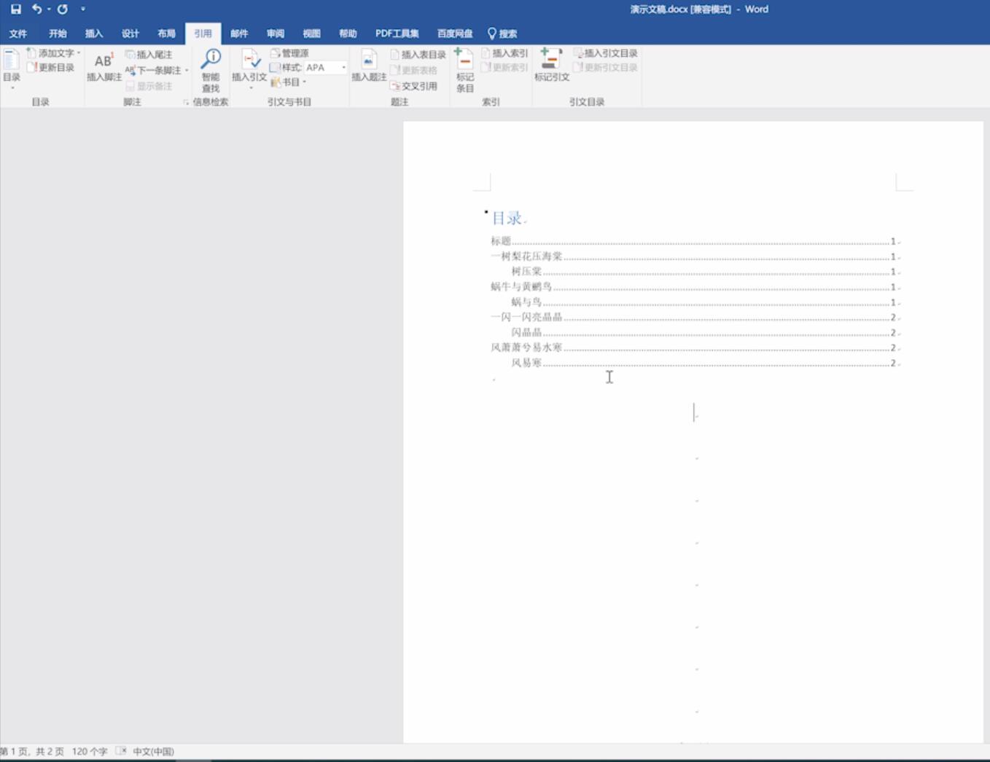Viewport: 990px width, 762px height.
Task: Redo the last action
Action: [x=63, y=9]
